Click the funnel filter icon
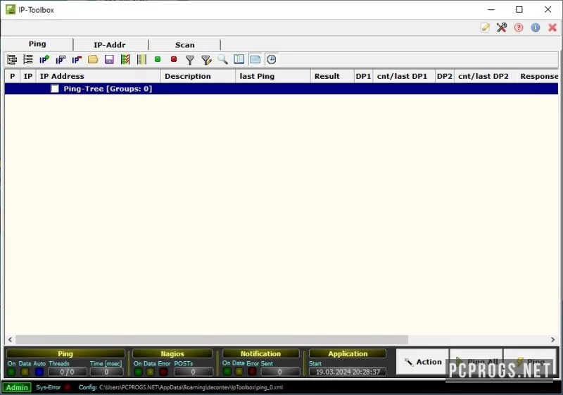This screenshot has height=395, width=563. click(190, 60)
